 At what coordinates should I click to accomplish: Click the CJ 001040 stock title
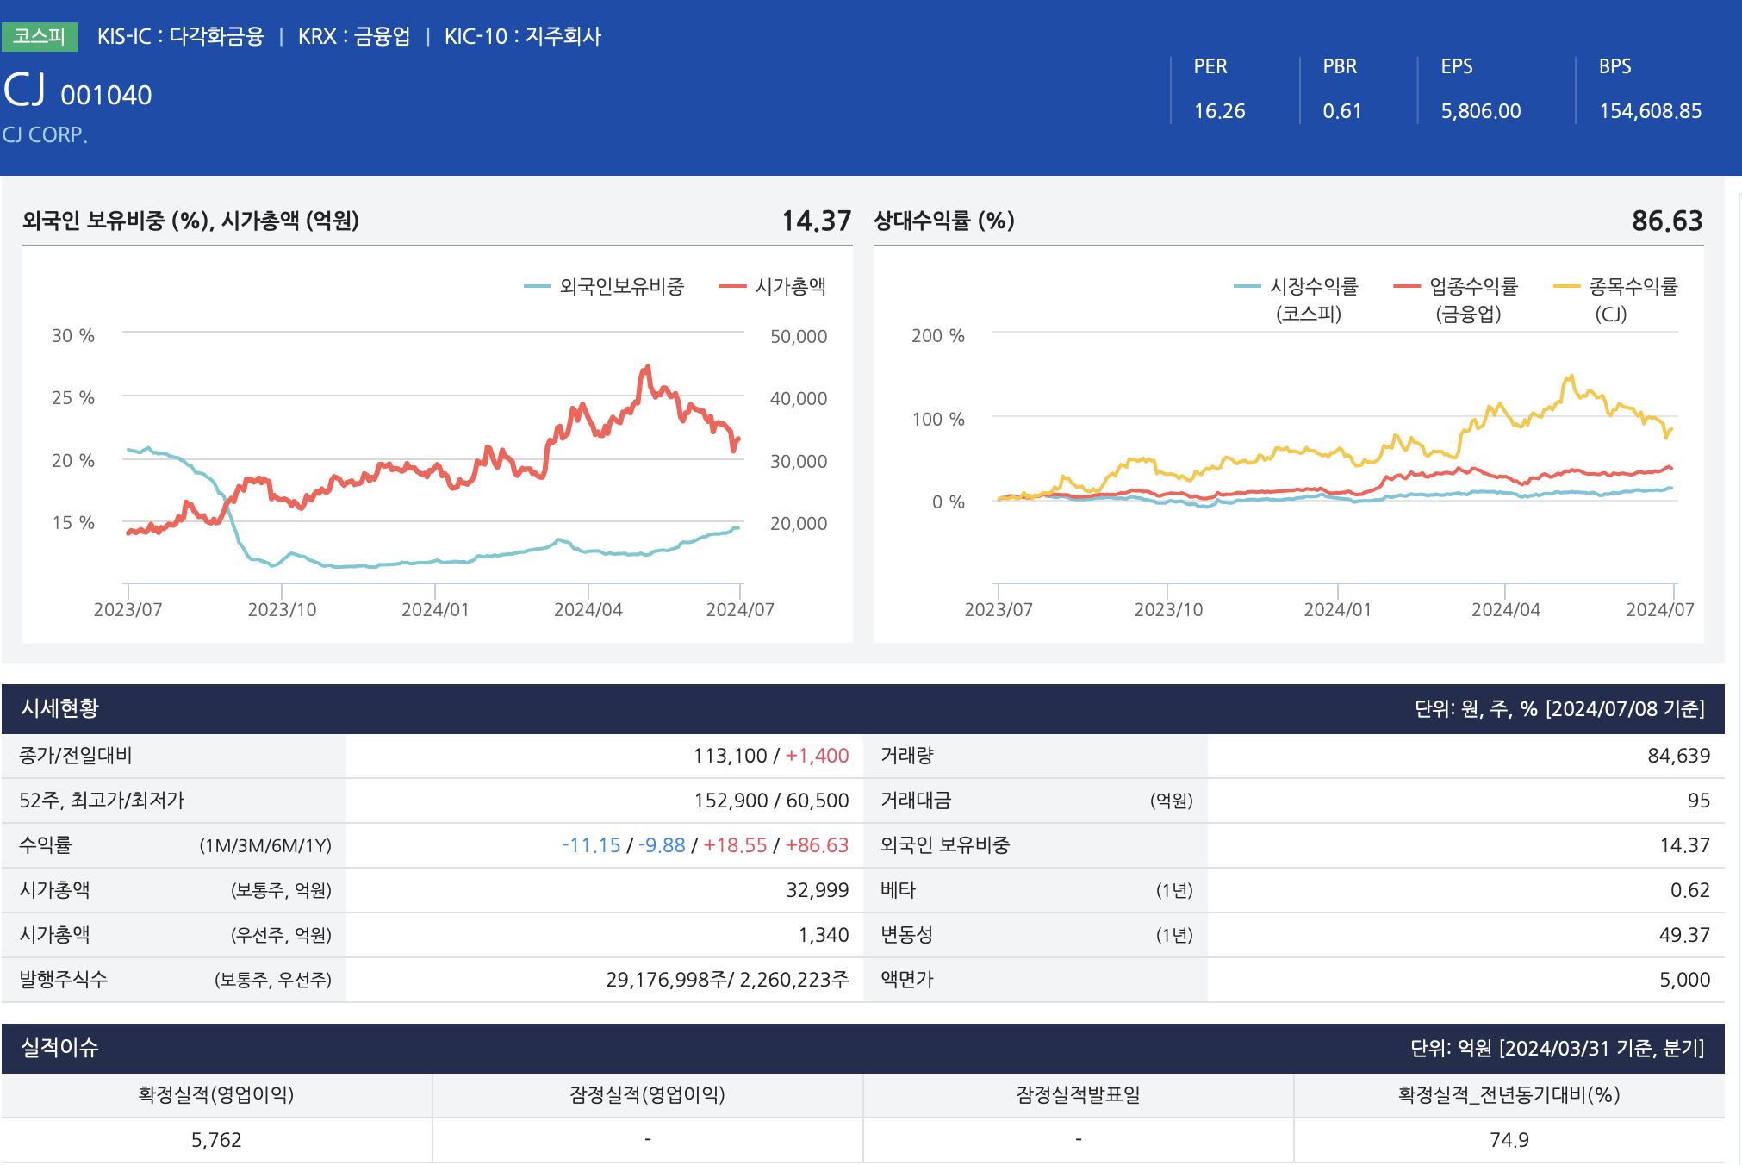coord(78,91)
